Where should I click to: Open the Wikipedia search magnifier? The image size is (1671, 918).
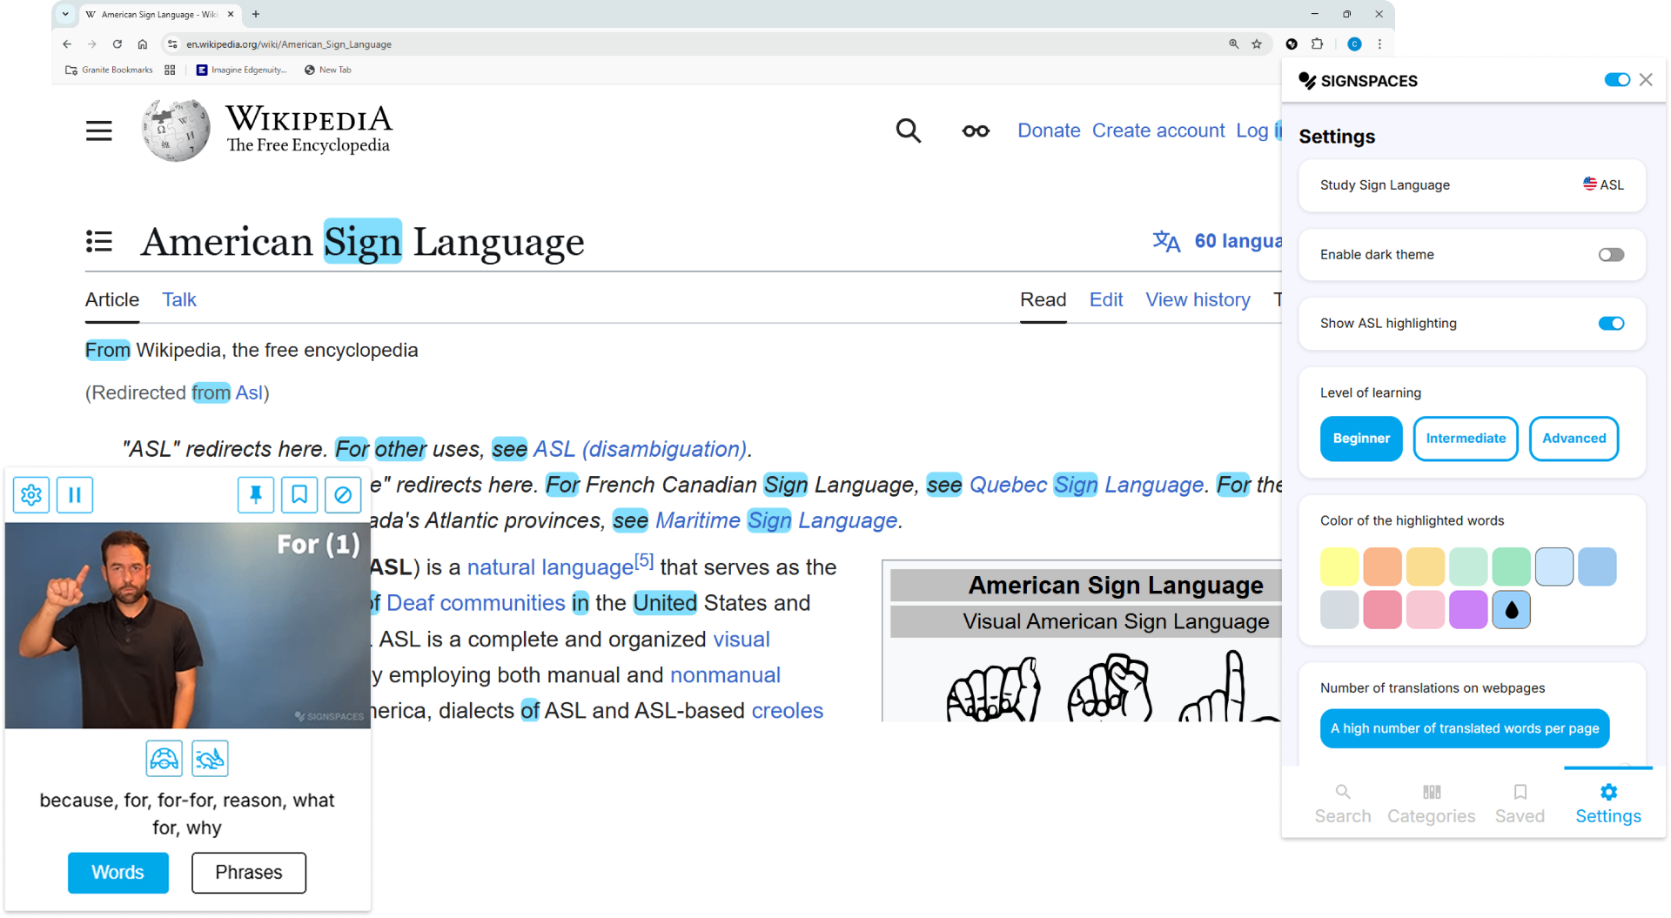(908, 131)
